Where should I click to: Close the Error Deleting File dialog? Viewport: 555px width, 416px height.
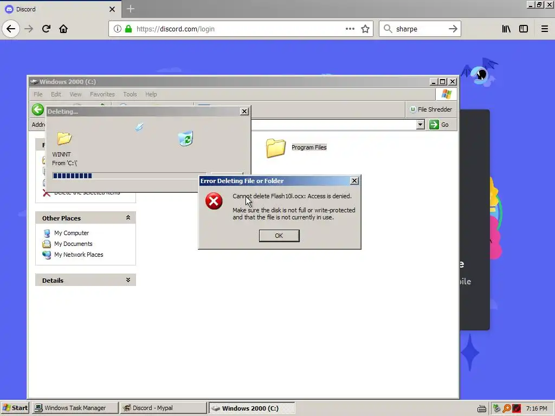point(354,181)
